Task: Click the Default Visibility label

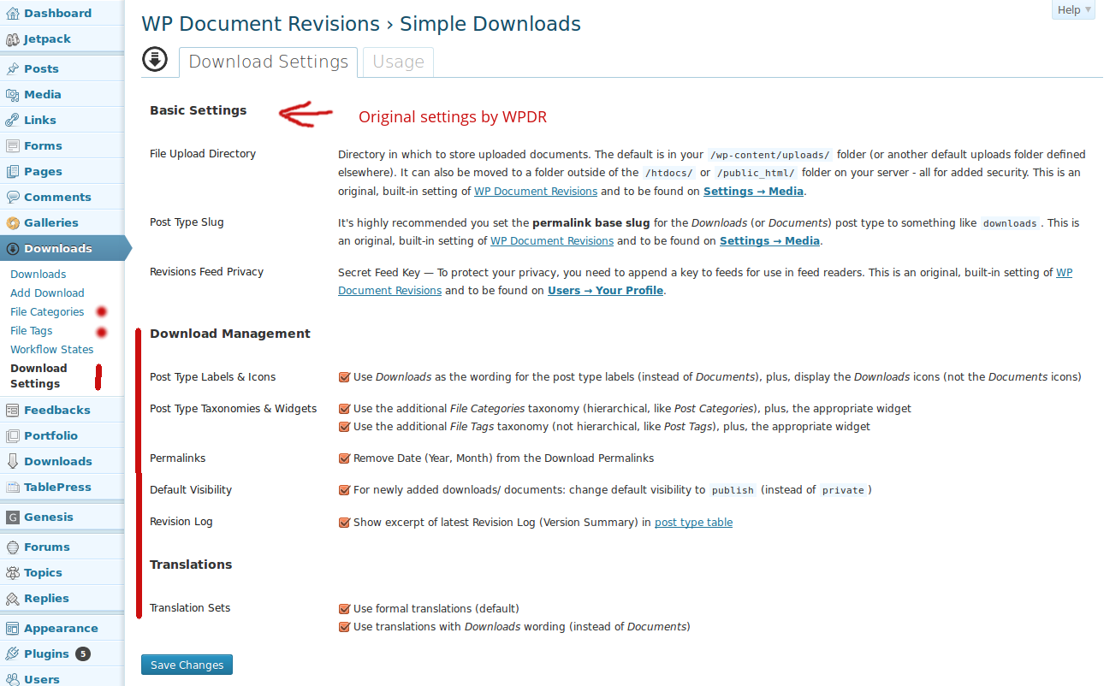Action: click(191, 490)
